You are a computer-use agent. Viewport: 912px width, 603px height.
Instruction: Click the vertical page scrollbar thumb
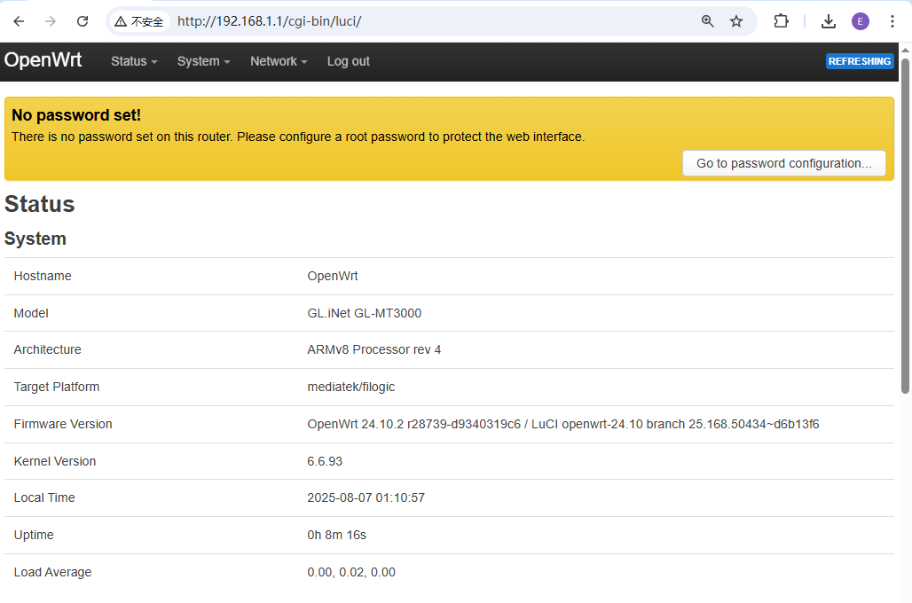point(905,222)
